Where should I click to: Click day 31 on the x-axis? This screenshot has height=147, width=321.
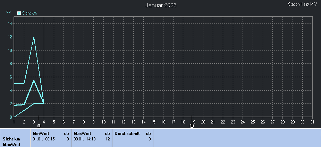click(x=312, y=122)
